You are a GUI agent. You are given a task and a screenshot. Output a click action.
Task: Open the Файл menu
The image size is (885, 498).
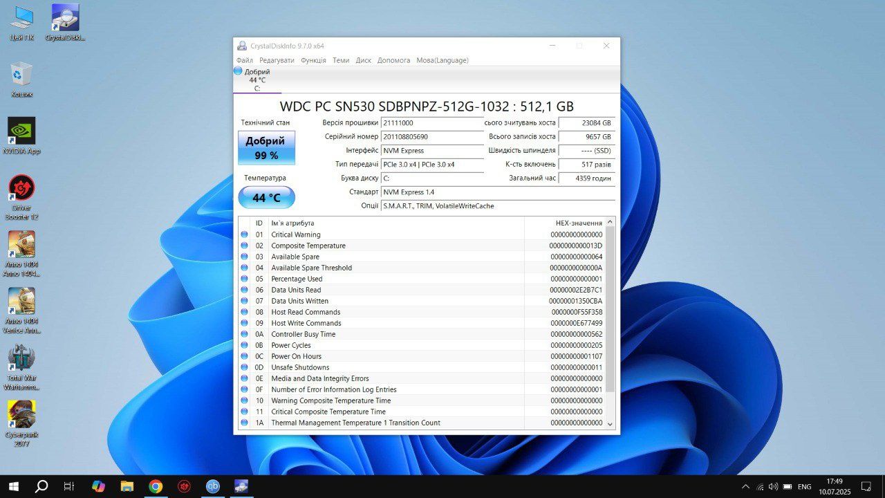coord(244,60)
